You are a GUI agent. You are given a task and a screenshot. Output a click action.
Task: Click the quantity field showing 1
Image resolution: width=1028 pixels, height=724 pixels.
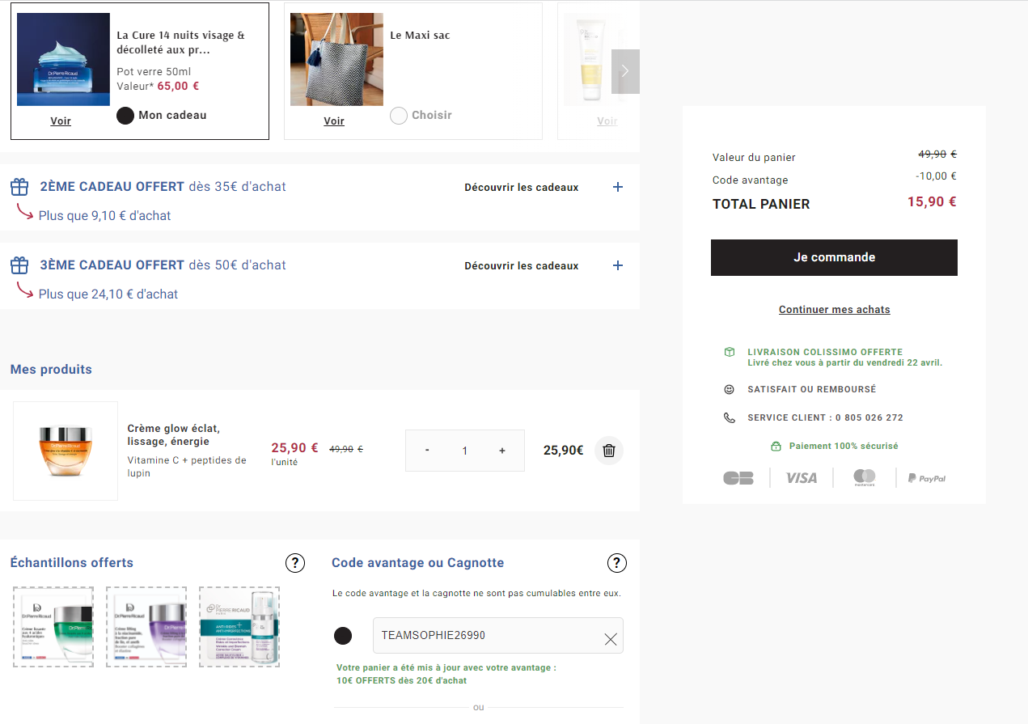(465, 451)
